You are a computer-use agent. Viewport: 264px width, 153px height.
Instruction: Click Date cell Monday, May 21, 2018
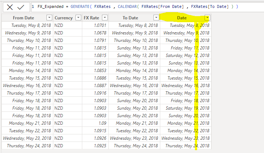tap(186, 123)
